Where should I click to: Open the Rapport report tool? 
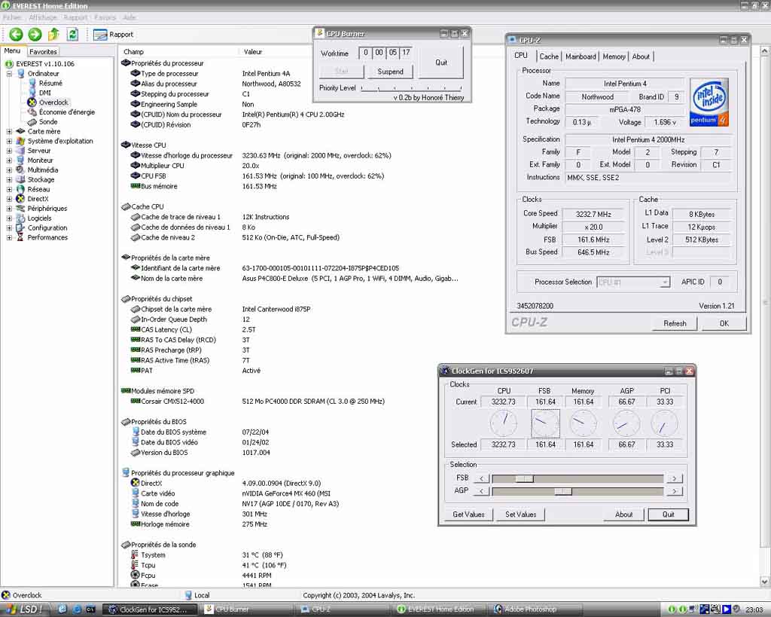(114, 35)
